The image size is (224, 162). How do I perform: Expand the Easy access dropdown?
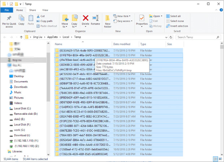coord(132,21)
